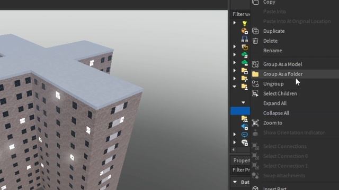Click the Zoom to camera-focus icon
Image resolution: width=339 pixels, height=190 pixels.
tap(255, 123)
